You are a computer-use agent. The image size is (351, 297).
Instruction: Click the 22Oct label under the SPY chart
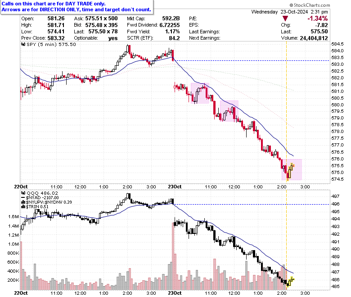[x=21, y=187]
